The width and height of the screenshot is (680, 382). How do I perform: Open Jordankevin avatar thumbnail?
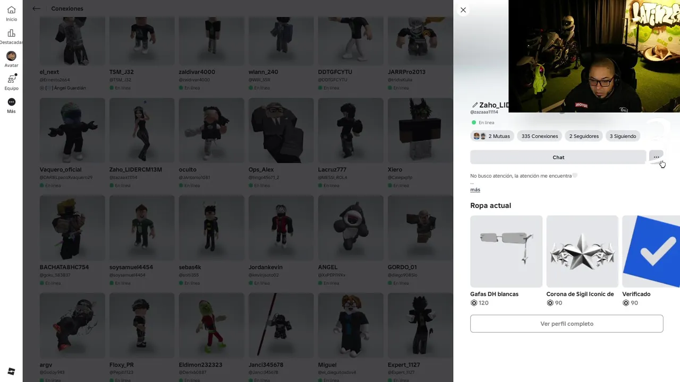pyautogui.click(x=281, y=228)
